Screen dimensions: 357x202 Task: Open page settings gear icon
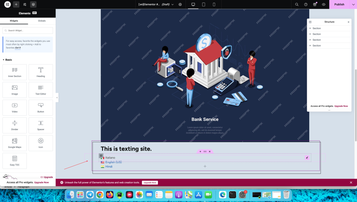(180, 4)
